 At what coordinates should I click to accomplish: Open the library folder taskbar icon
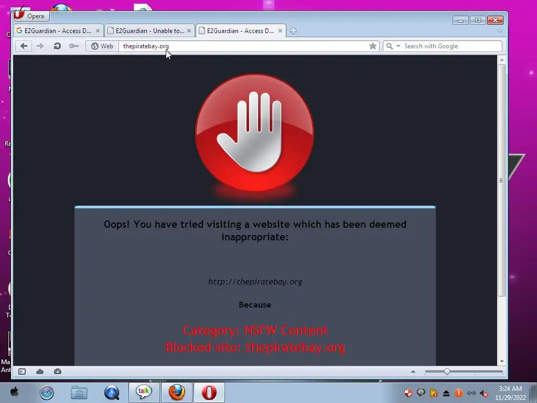click(79, 393)
